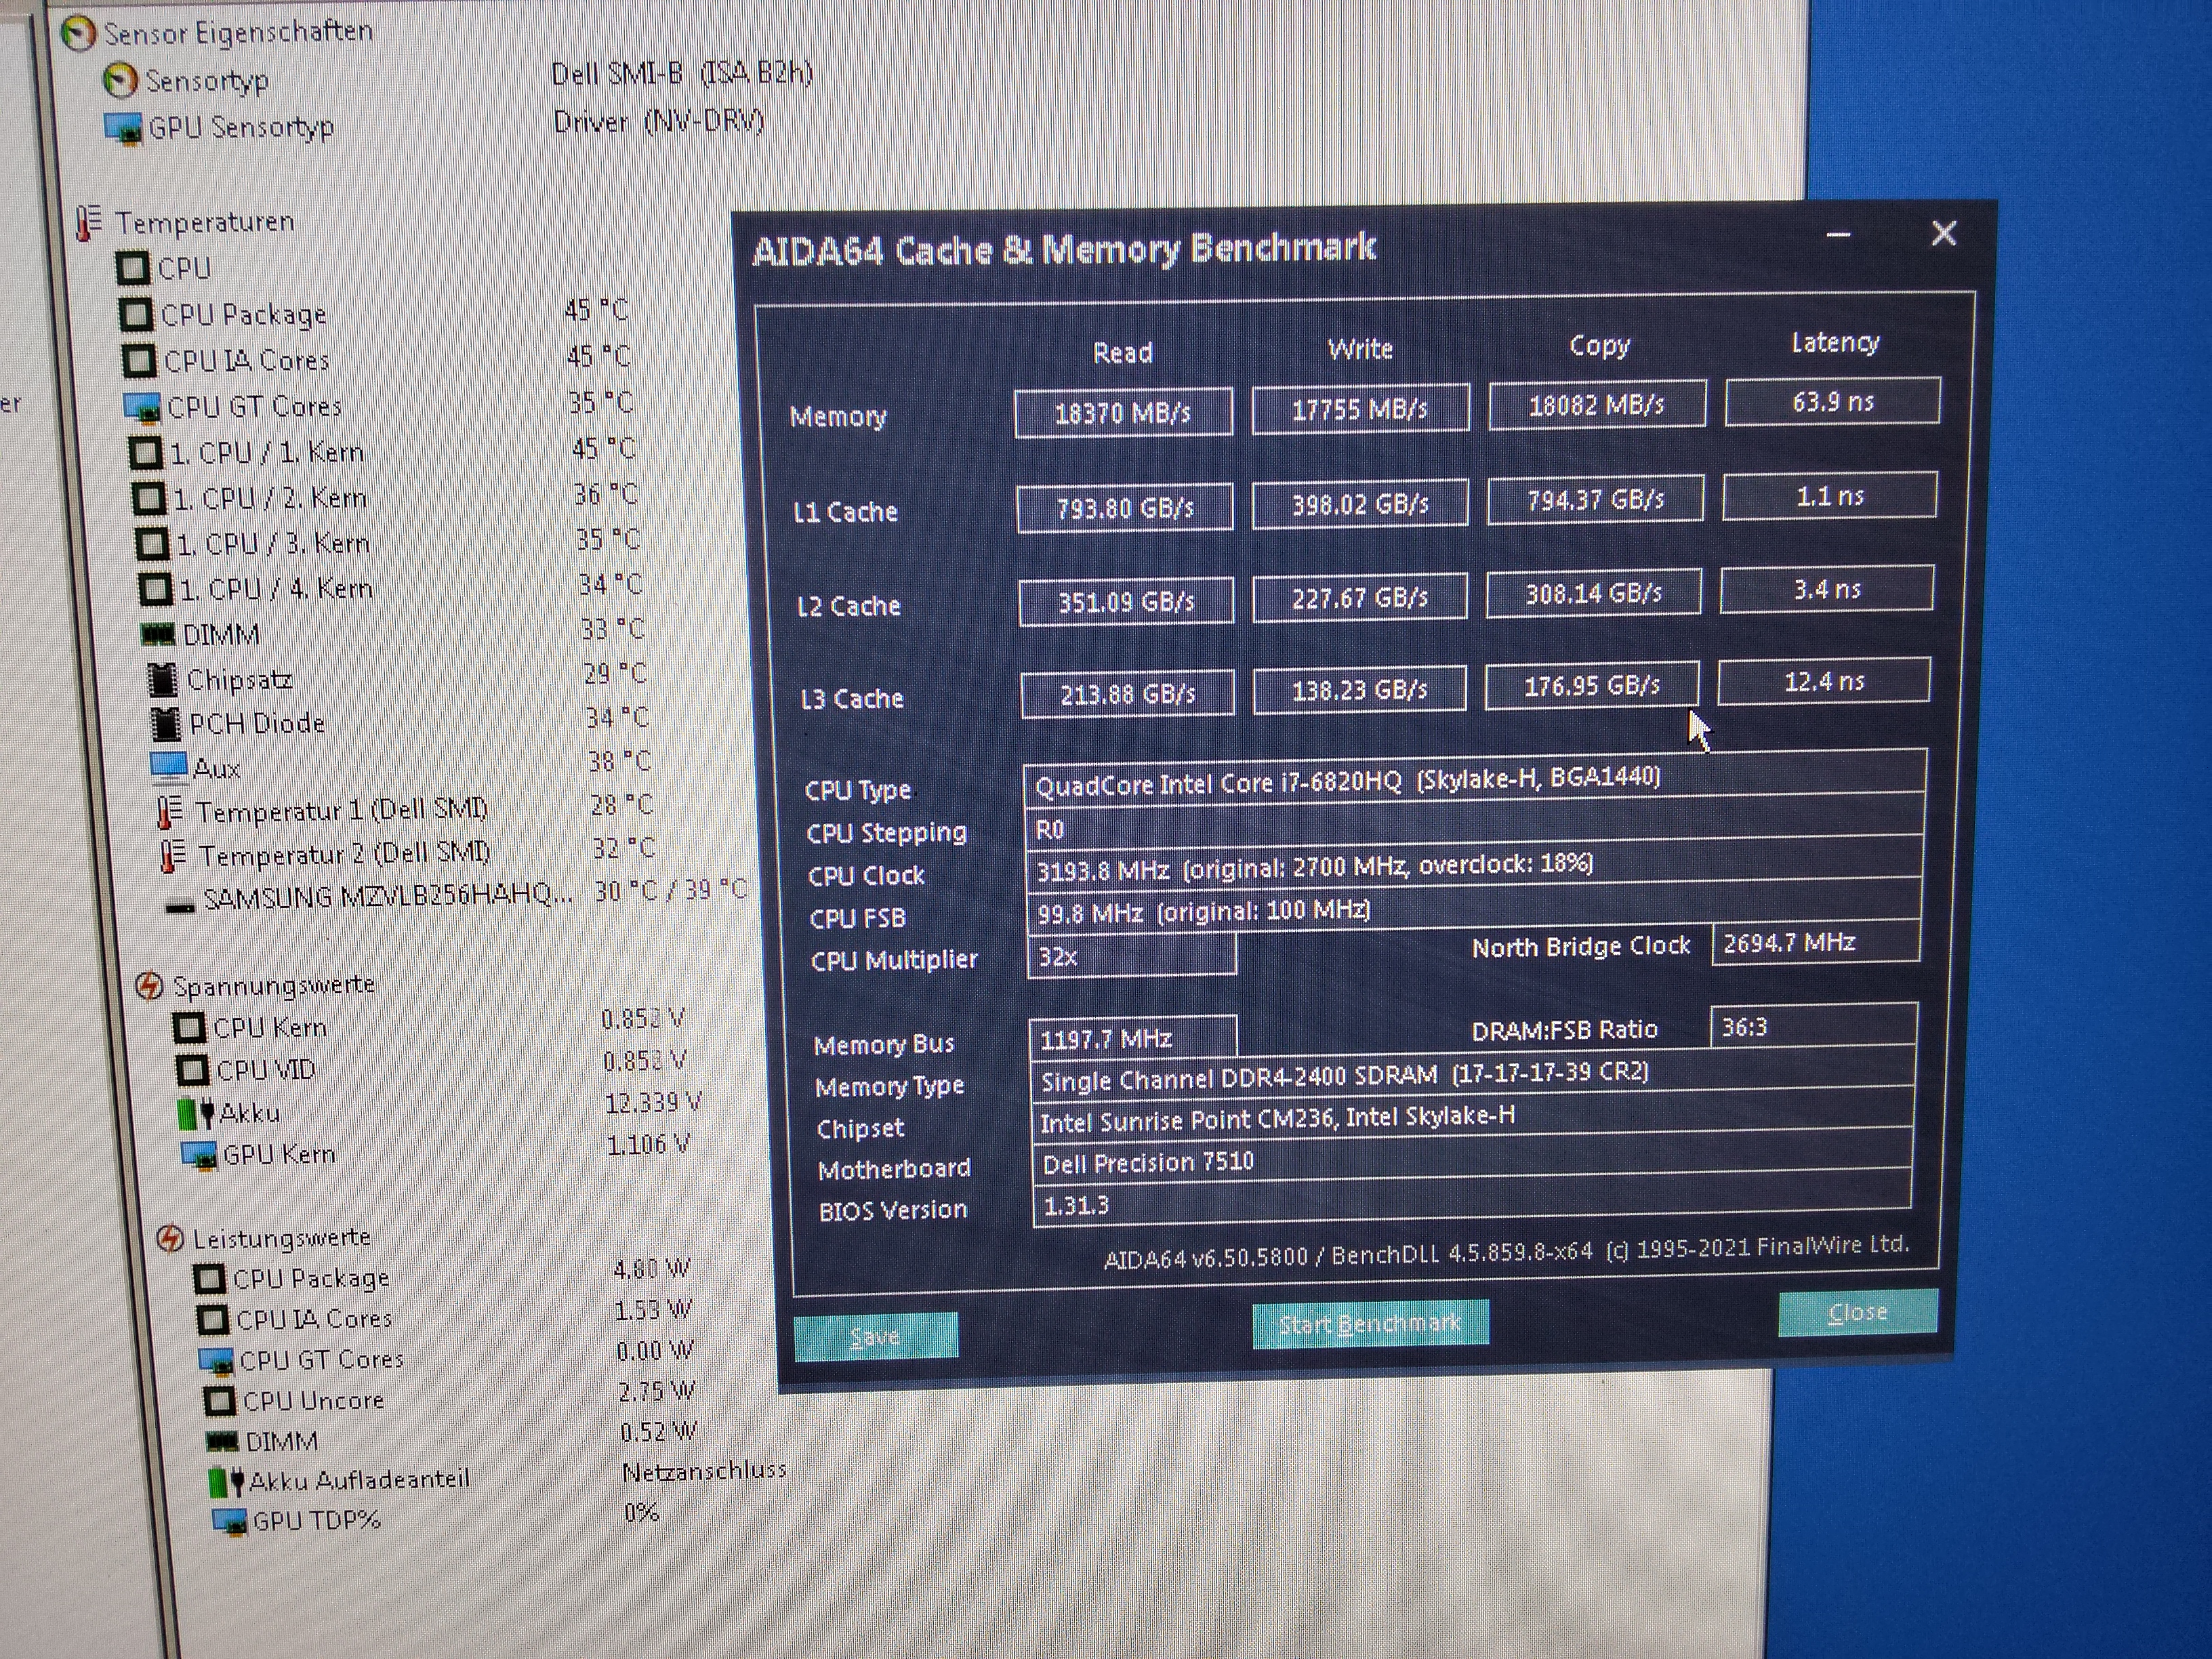Click the 1. CPU / 4. Kern icon

click(156, 589)
